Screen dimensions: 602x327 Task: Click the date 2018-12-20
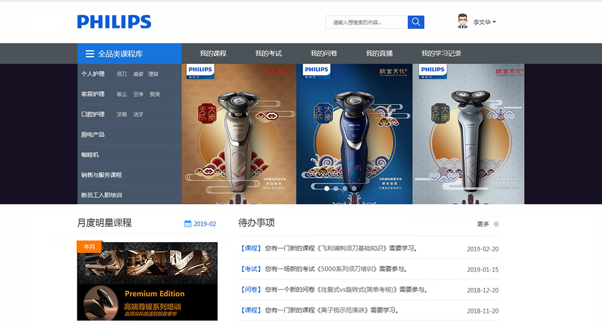pyautogui.click(x=483, y=290)
